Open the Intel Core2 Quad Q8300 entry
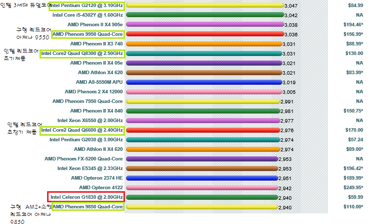 (82, 53)
